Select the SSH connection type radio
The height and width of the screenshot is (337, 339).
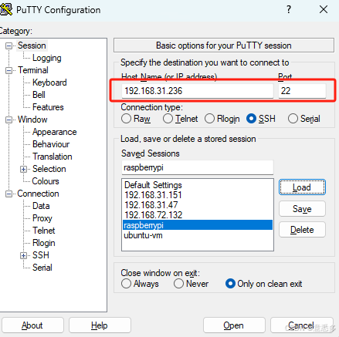(251, 119)
